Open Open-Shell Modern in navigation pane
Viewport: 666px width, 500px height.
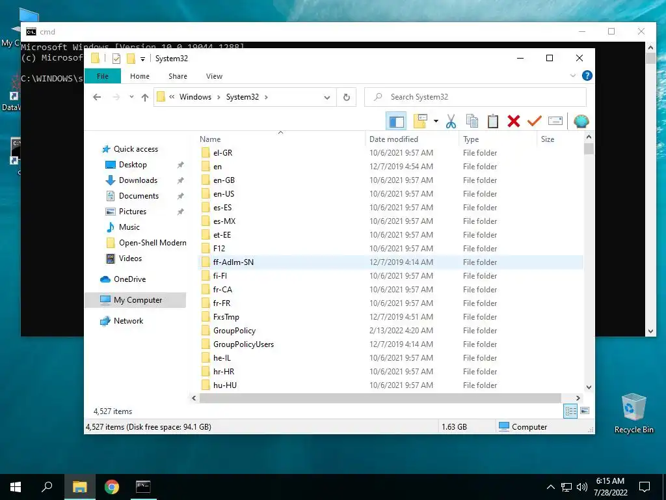tap(152, 243)
